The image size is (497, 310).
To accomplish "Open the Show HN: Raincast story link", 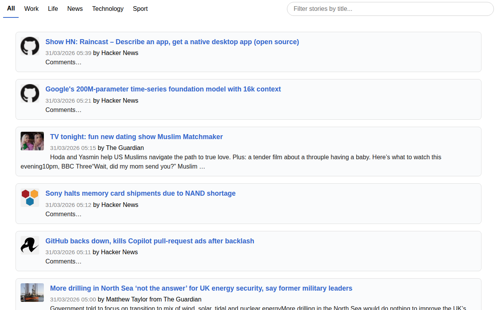I will coord(172,42).
